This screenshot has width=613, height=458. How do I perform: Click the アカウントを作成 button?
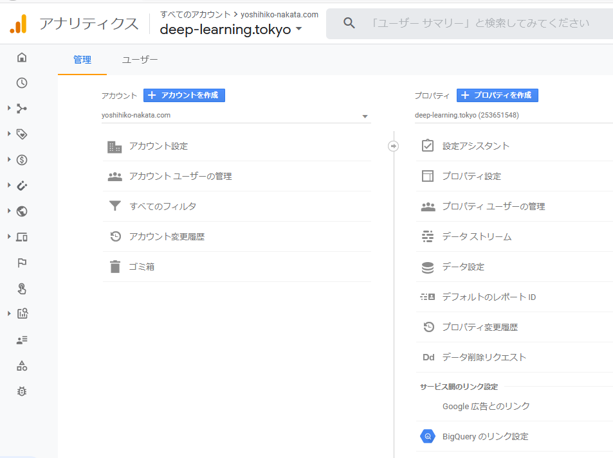tap(184, 95)
